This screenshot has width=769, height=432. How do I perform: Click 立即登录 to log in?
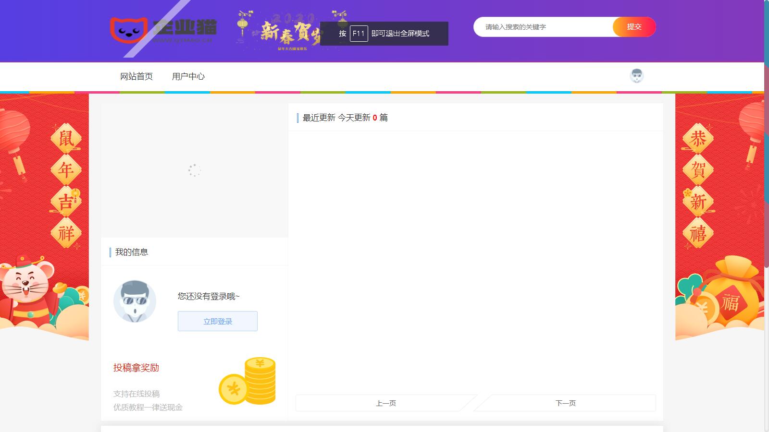coord(217,321)
